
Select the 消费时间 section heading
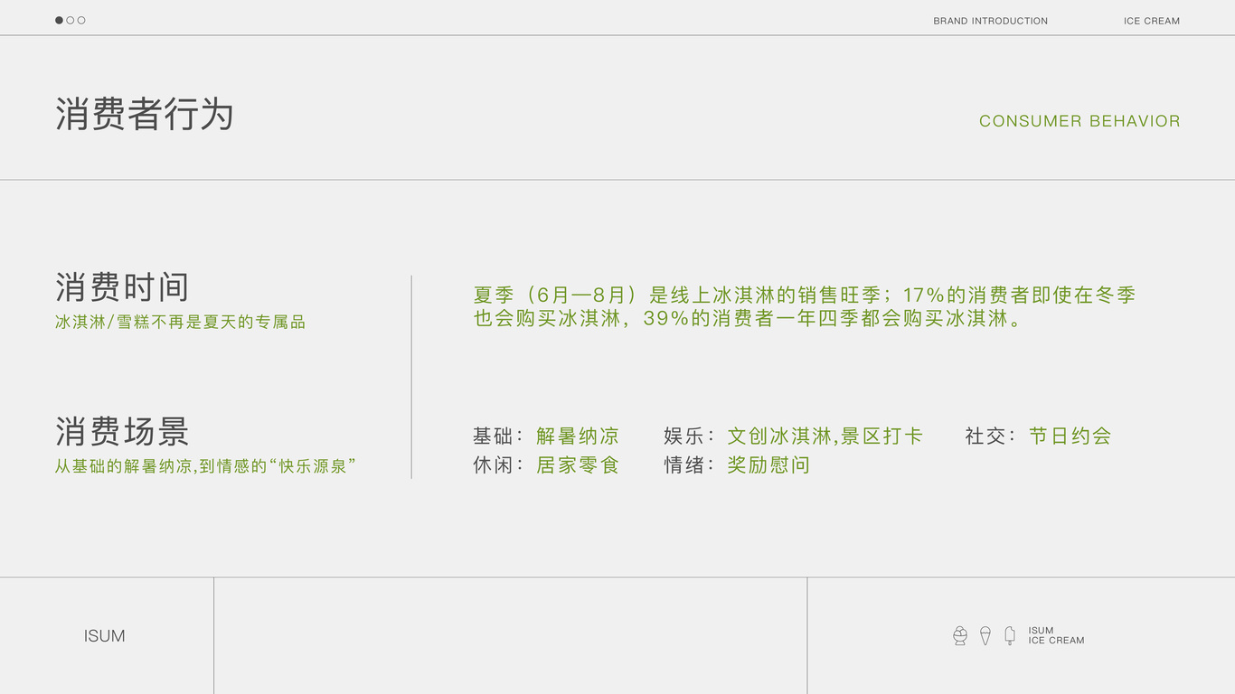[122, 287]
